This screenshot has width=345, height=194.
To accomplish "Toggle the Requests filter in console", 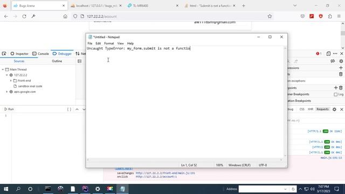I will coord(322,109).
